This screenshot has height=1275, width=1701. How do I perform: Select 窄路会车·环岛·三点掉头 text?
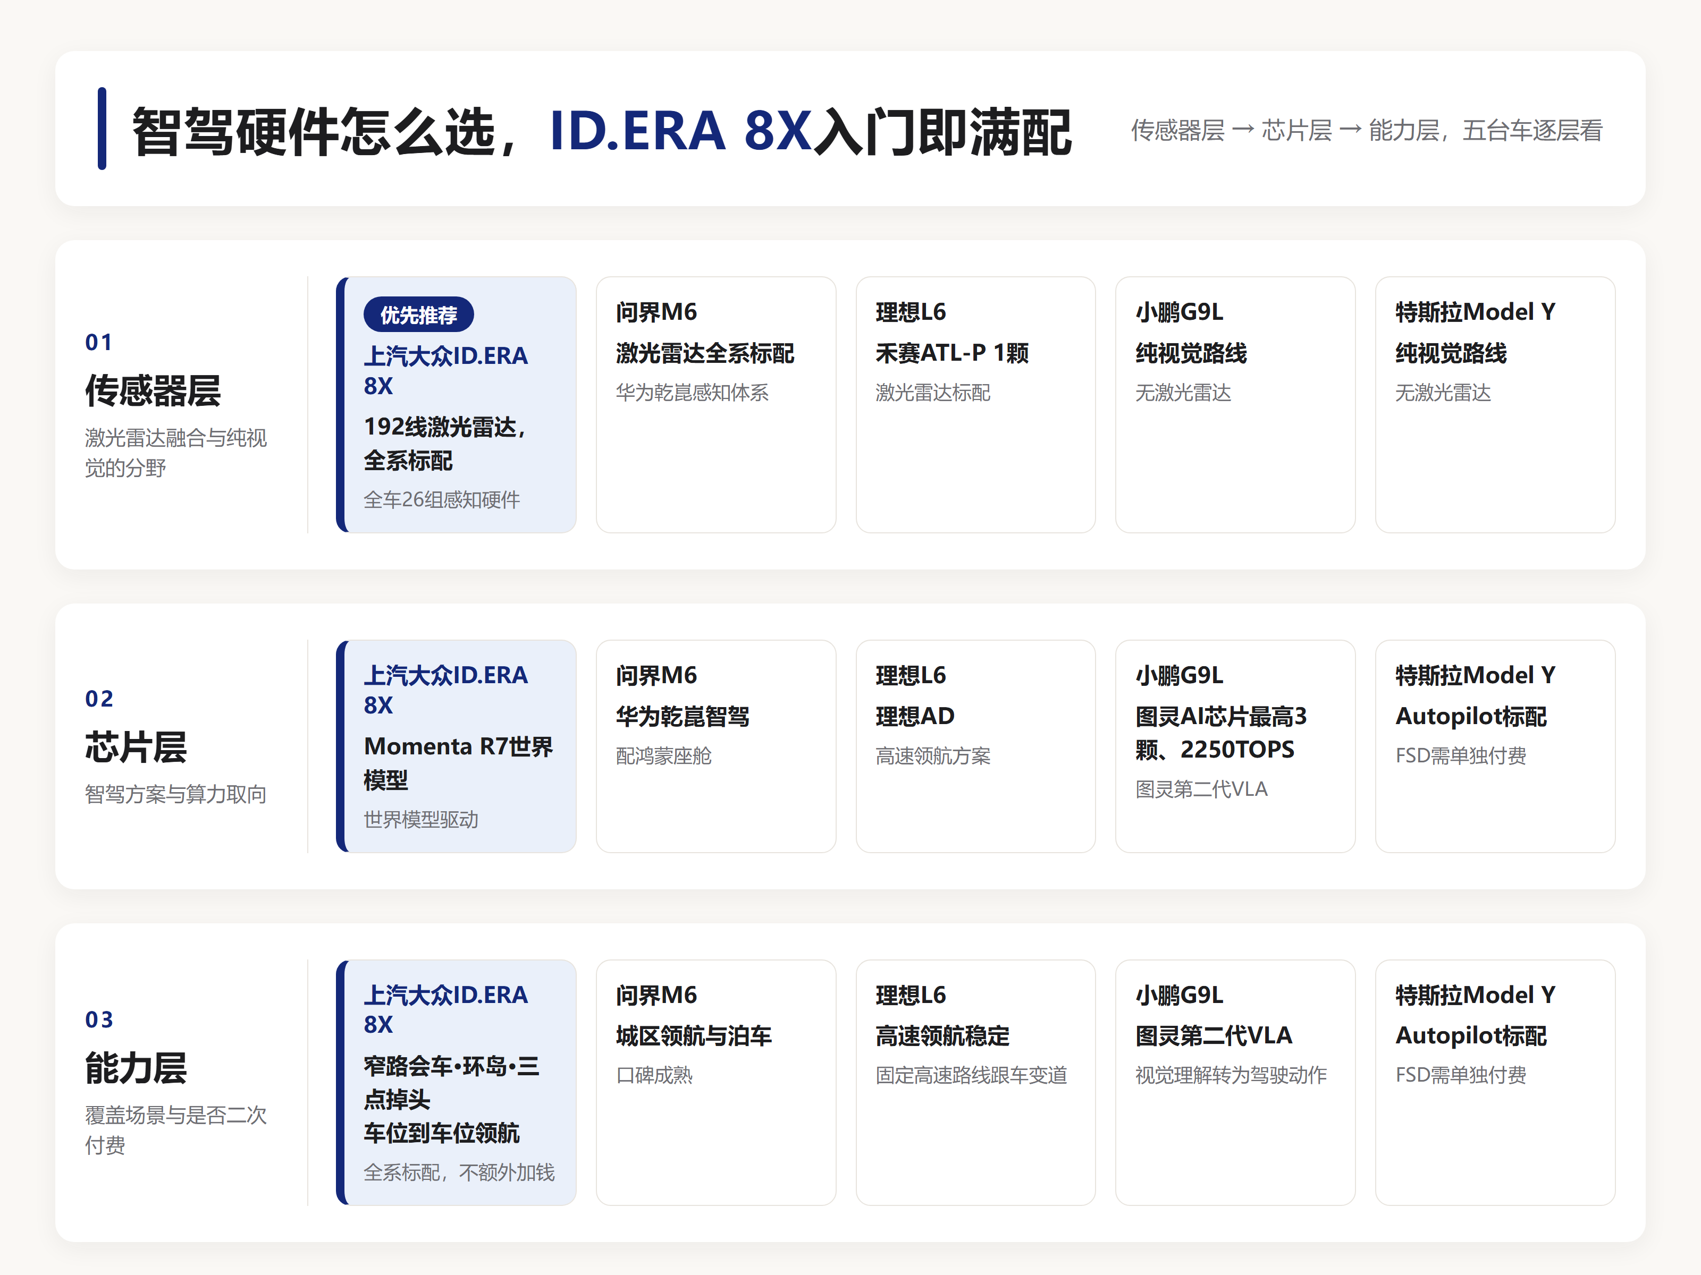[x=451, y=1082]
